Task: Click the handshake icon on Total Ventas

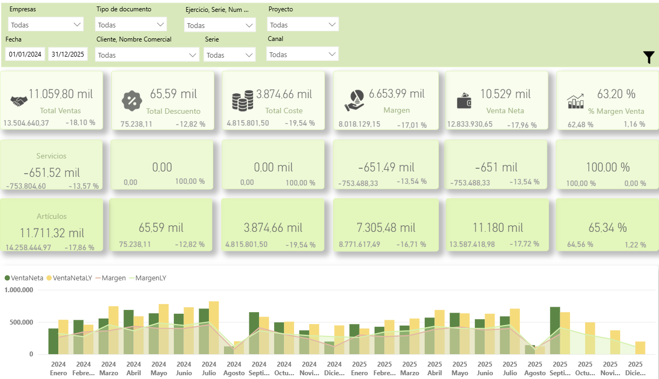Action: coord(19,101)
